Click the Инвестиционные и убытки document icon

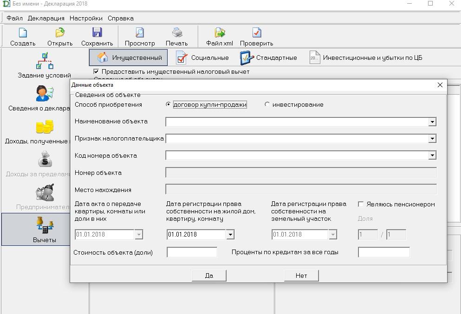point(314,57)
